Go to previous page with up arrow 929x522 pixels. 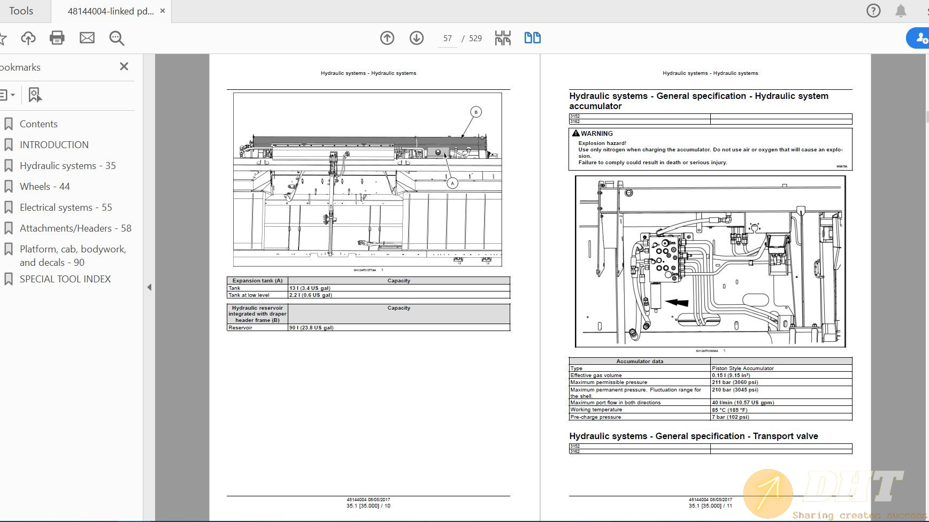387,38
